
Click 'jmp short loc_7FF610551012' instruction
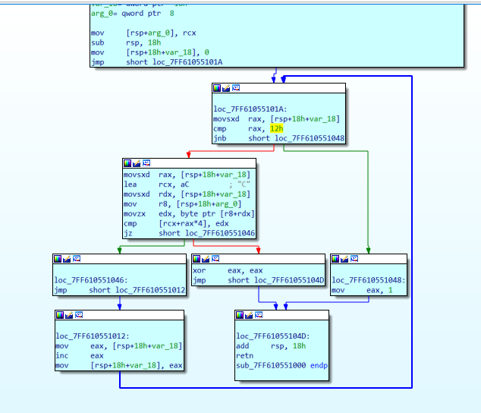(x=120, y=290)
